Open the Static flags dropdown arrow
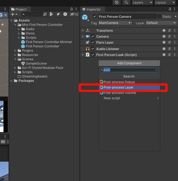The height and width of the screenshot is (181, 178). tap(176, 16)
